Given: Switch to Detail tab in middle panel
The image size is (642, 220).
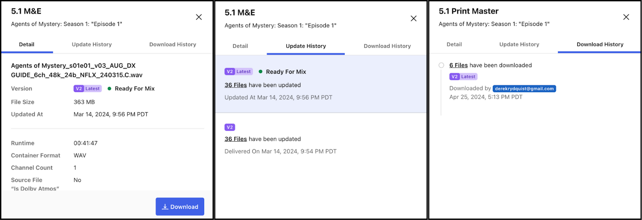Looking at the screenshot, I should 240,46.
